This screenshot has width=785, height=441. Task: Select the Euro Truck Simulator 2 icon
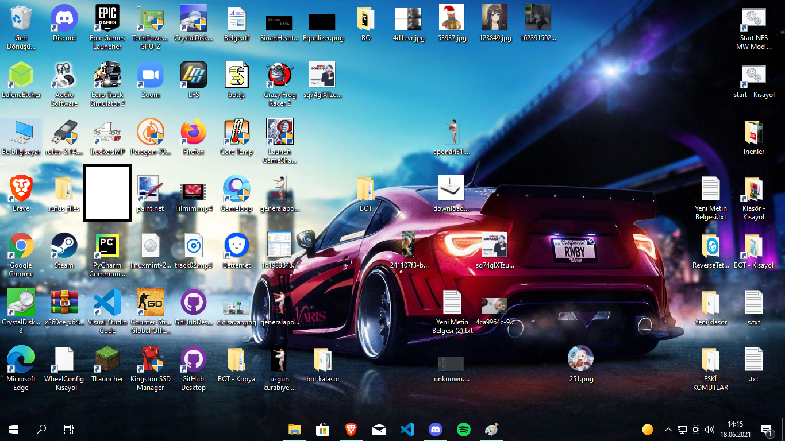[107, 84]
